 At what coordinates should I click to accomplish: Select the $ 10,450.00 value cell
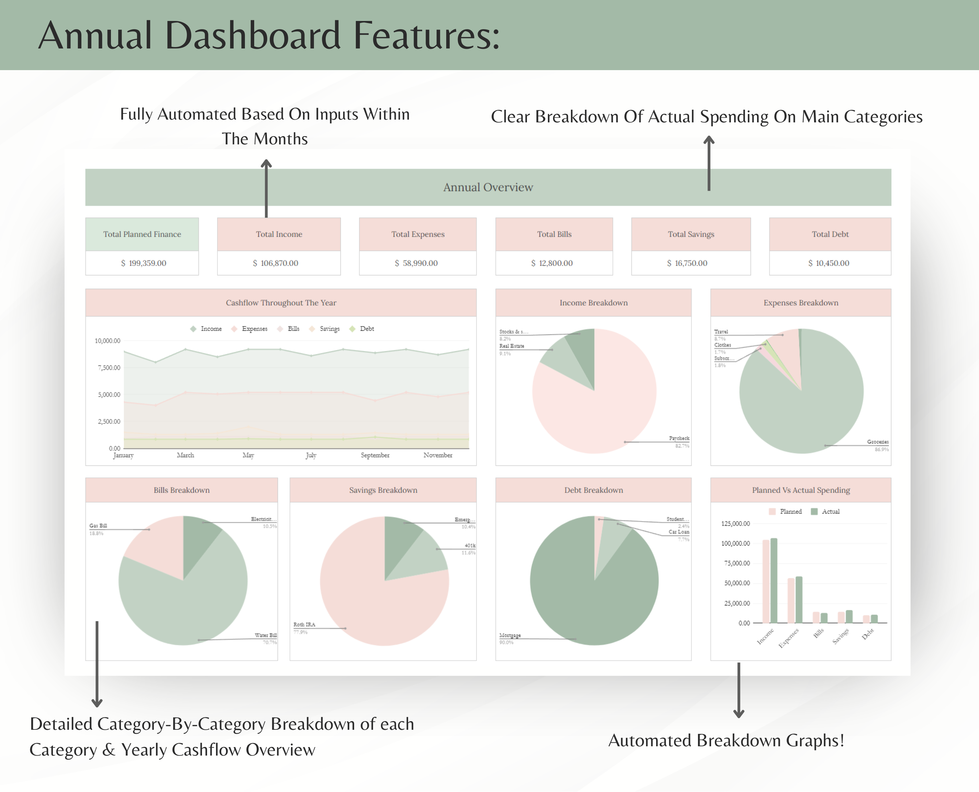coord(830,263)
